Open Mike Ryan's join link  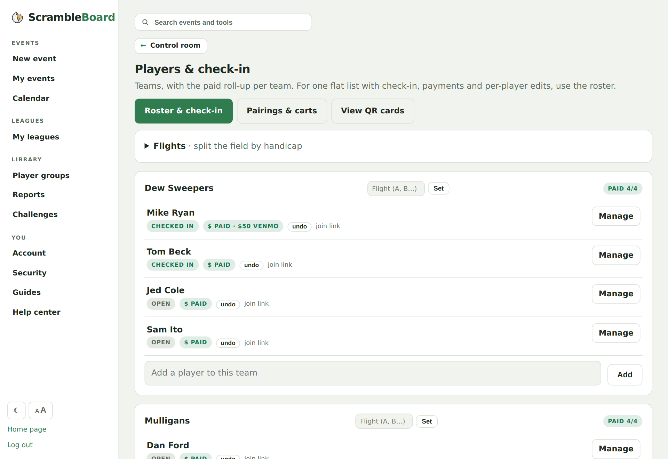328,226
